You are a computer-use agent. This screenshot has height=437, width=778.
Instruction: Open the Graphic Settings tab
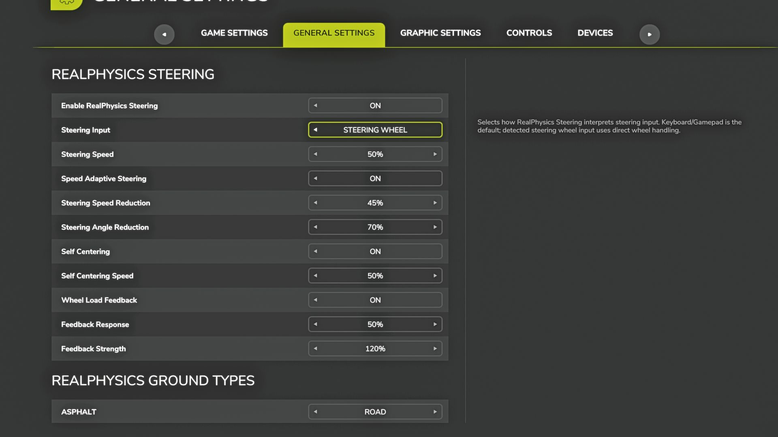440,33
